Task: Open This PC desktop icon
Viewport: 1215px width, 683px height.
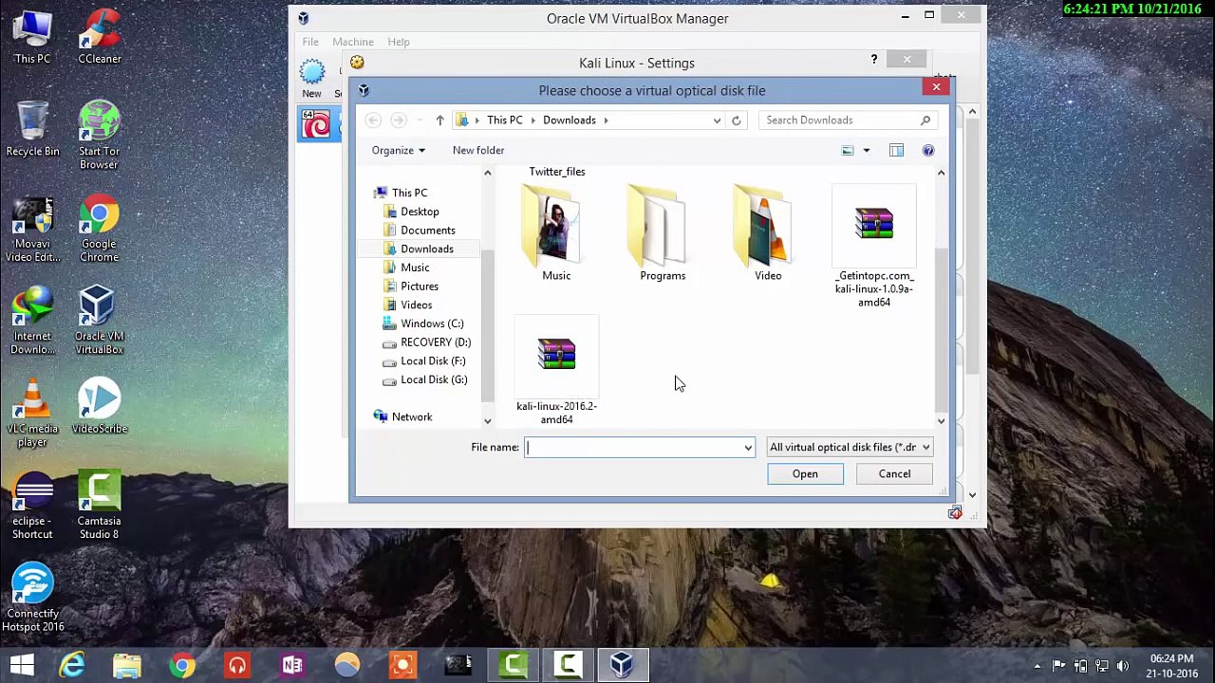Action: coord(32,38)
